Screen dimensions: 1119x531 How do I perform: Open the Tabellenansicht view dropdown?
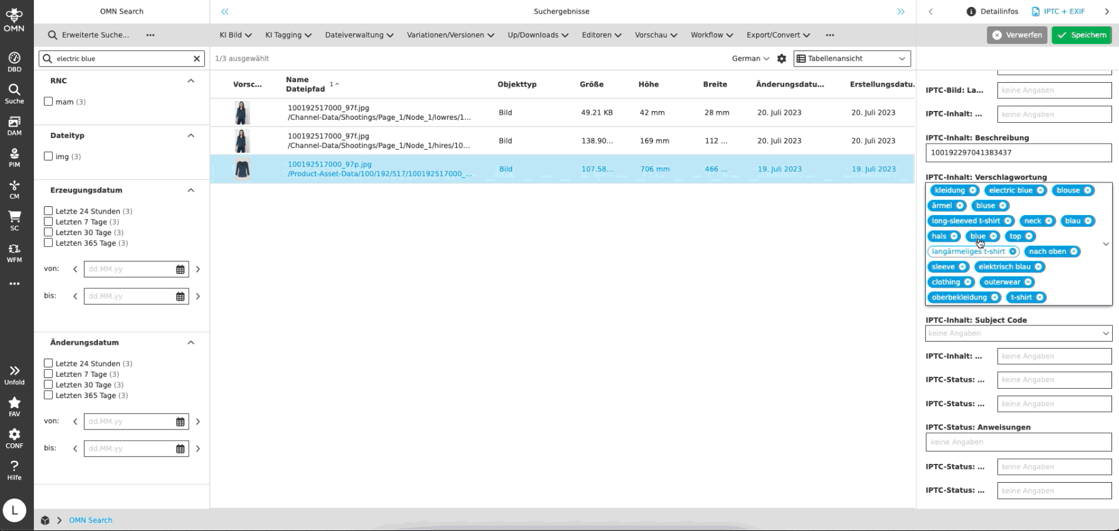click(852, 58)
